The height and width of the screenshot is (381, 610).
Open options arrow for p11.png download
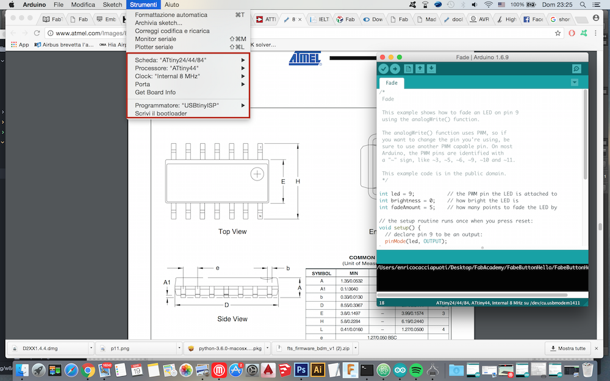(179, 348)
